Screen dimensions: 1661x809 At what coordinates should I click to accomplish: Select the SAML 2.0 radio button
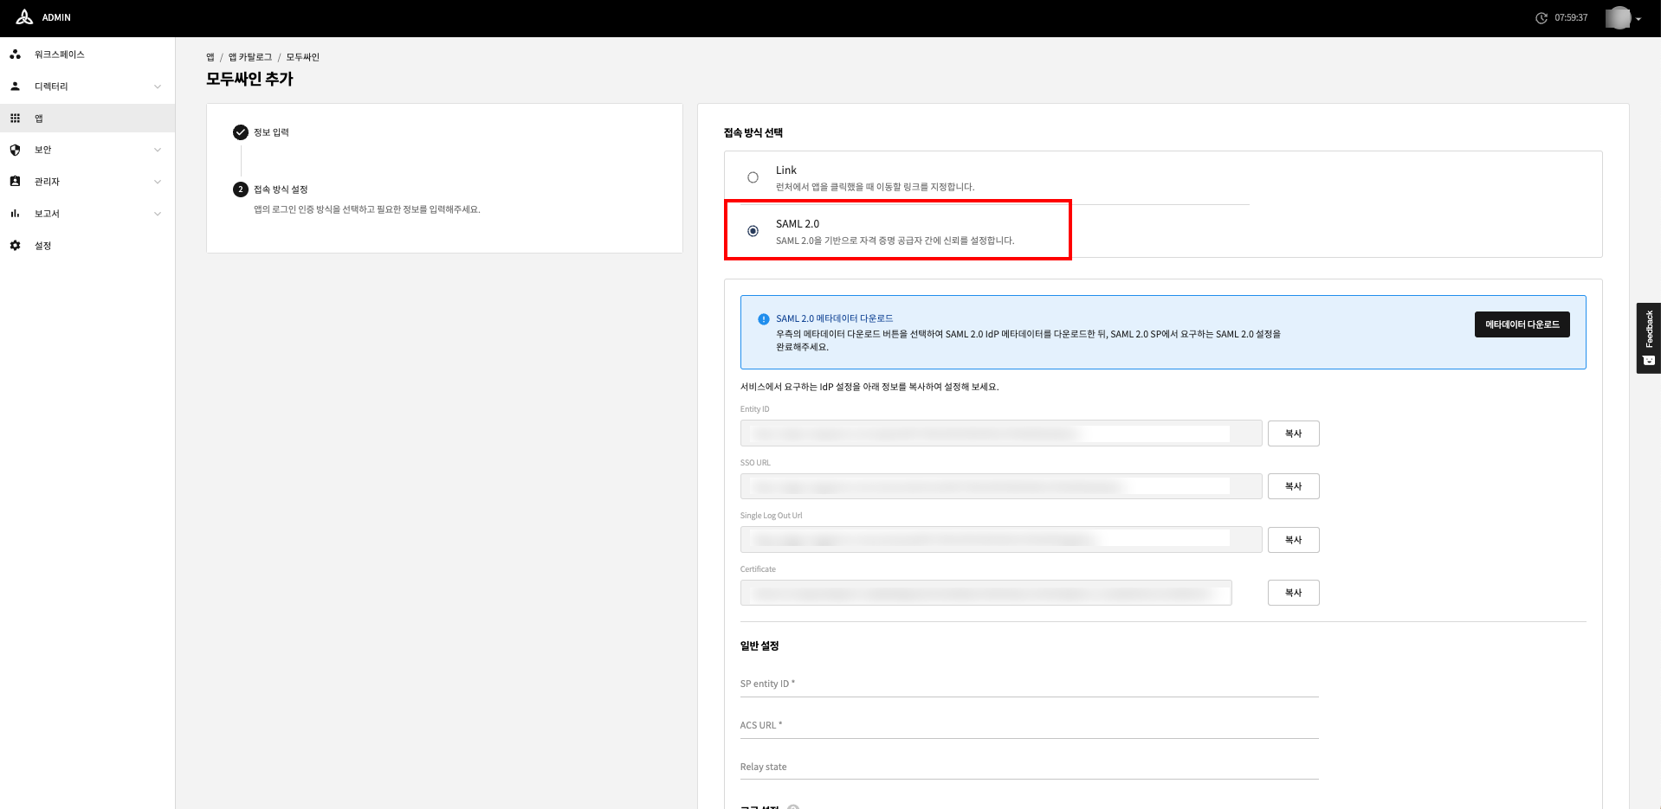753,231
